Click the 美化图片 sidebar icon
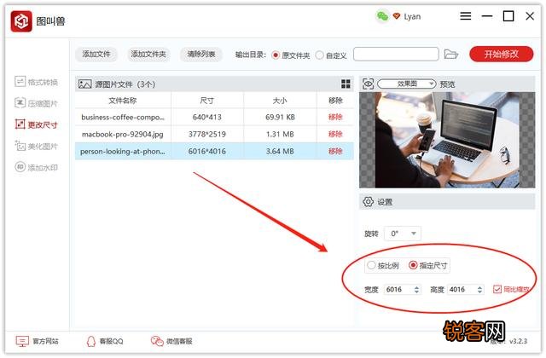 (x=20, y=146)
